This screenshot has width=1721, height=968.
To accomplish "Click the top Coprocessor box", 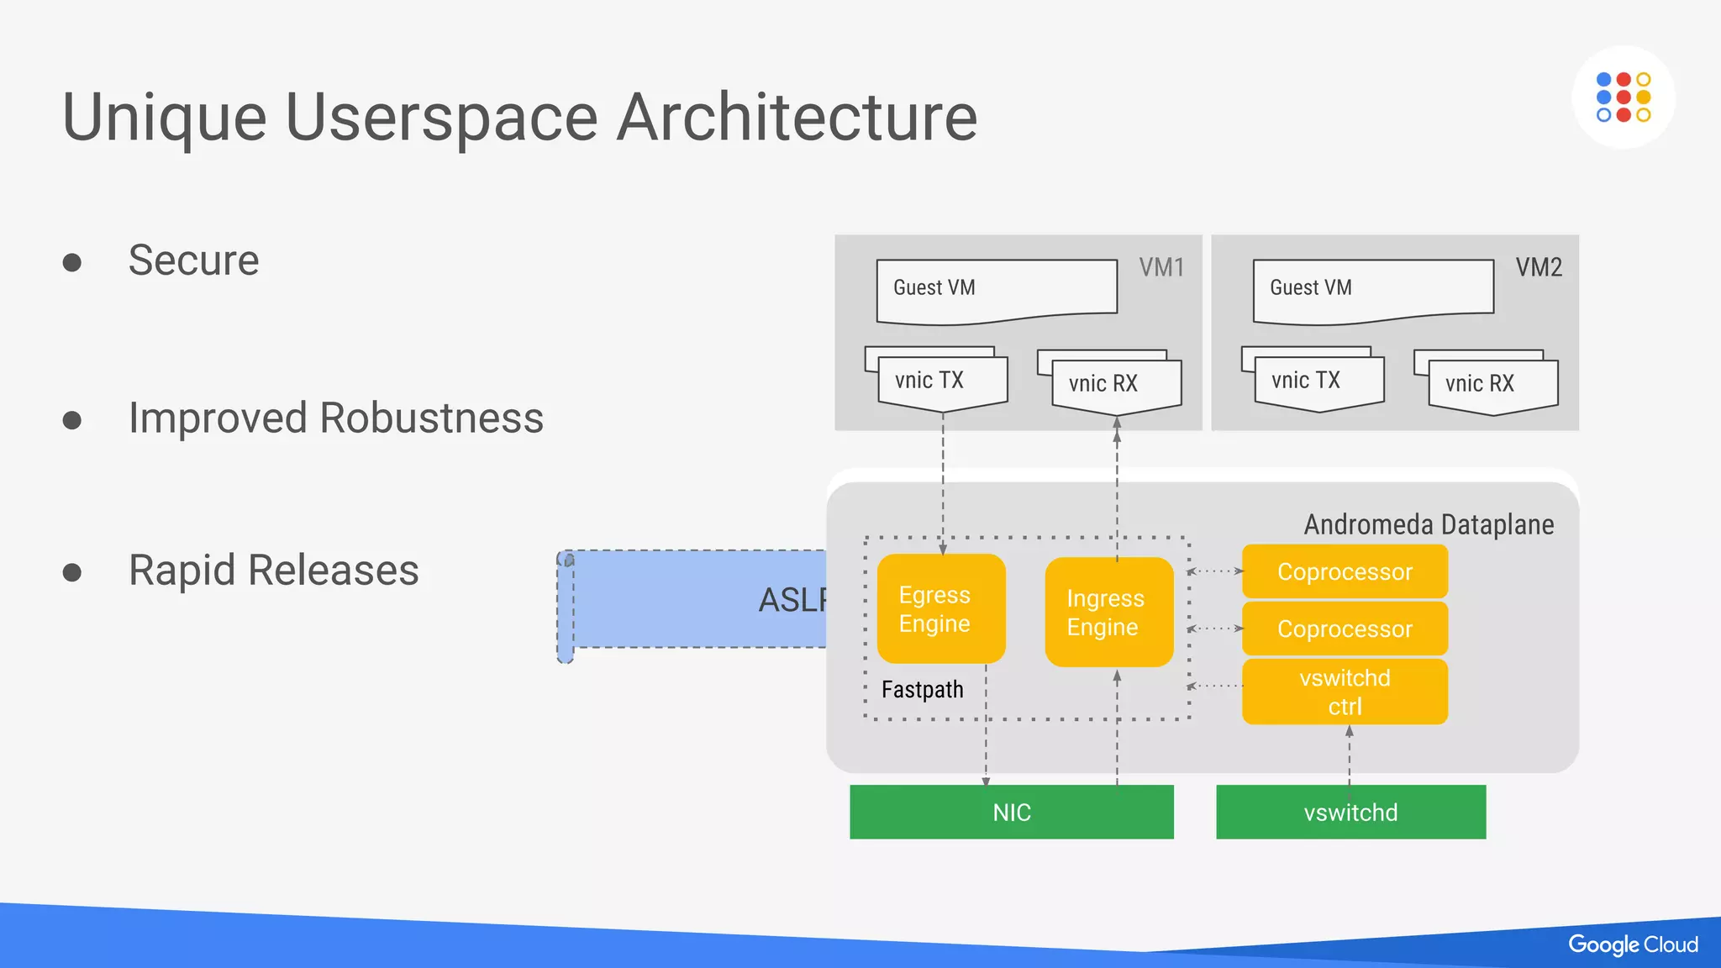I will 1344,571.
